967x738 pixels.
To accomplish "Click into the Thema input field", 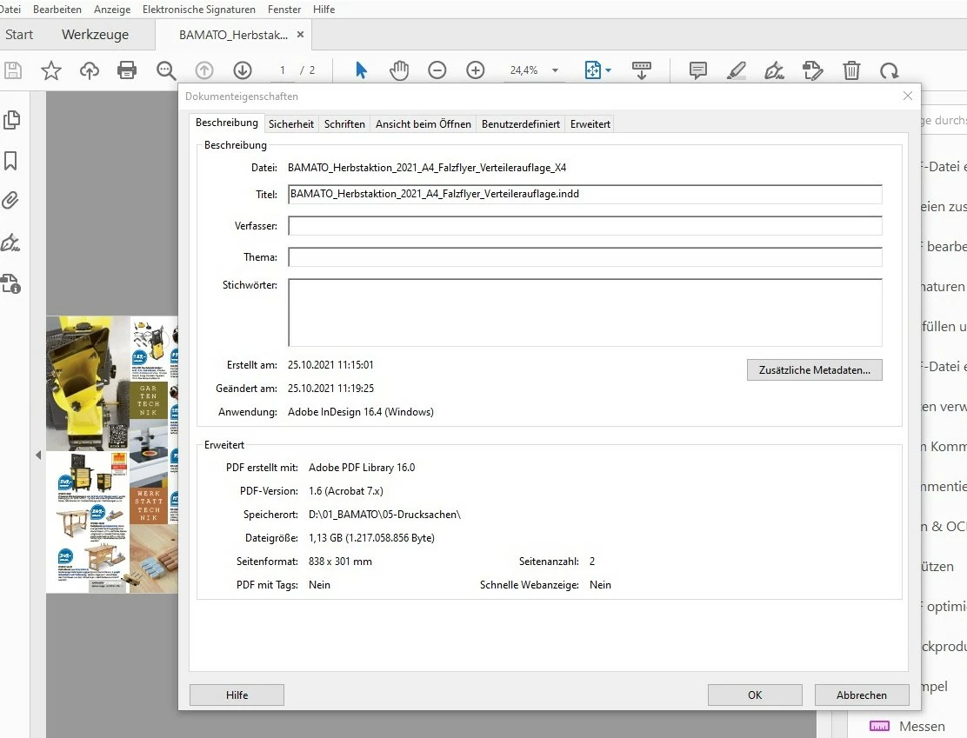I will (584, 257).
